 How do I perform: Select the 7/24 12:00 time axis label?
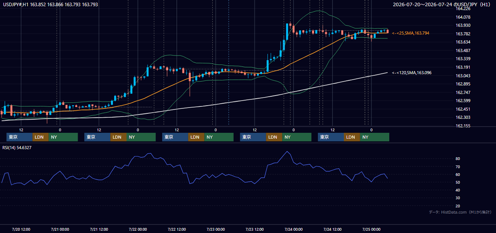pyautogui.click(x=332, y=229)
